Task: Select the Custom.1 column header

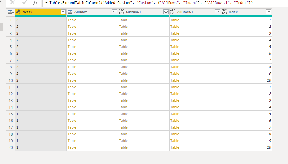Action: [x=144, y=12]
